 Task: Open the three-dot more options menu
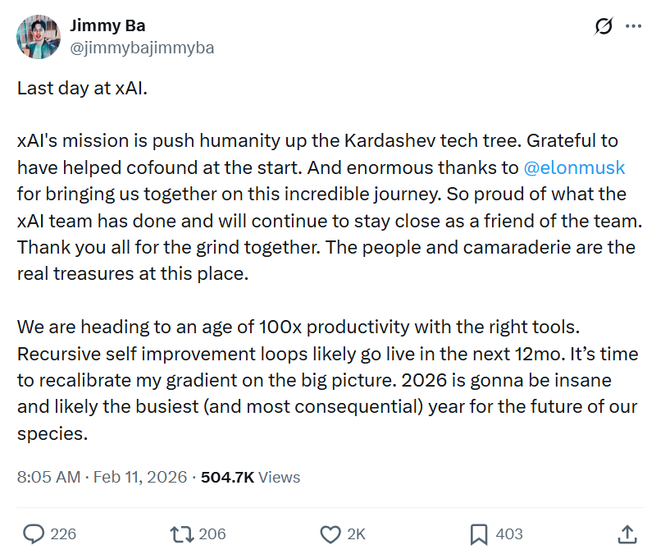(633, 26)
